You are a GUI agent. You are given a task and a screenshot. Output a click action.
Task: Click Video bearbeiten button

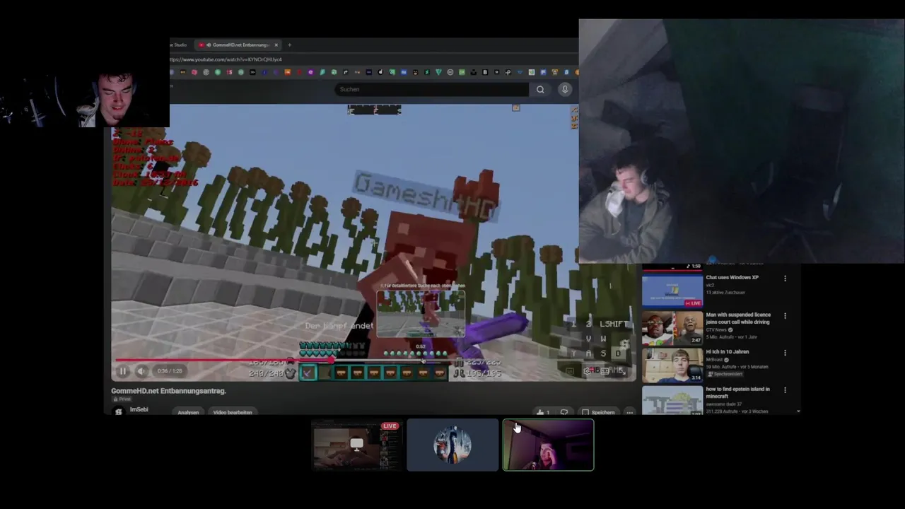coord(233,412)
